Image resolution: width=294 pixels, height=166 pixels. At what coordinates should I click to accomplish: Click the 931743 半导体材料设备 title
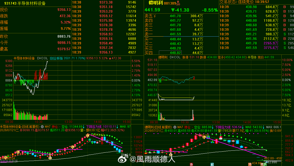tap(25, 3)
